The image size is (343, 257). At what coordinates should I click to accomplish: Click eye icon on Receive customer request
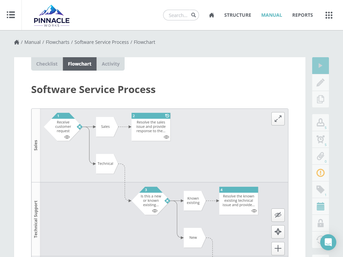tap(67, 137)
